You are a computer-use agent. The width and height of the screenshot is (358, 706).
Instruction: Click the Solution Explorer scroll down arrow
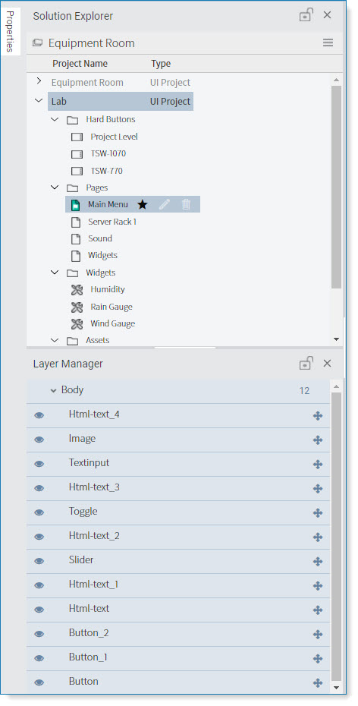(x=336, y=339)
